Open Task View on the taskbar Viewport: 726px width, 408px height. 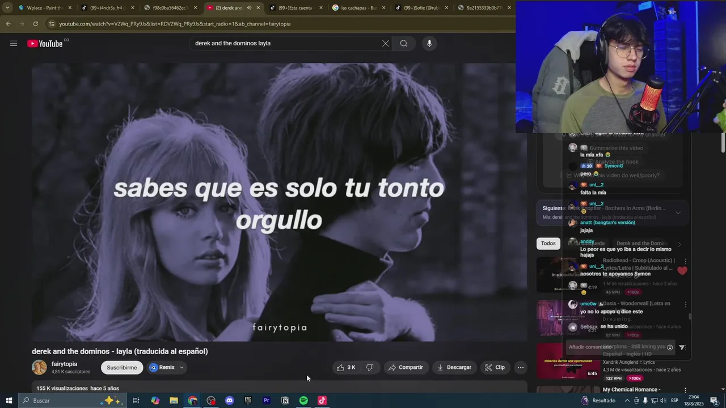136,401
